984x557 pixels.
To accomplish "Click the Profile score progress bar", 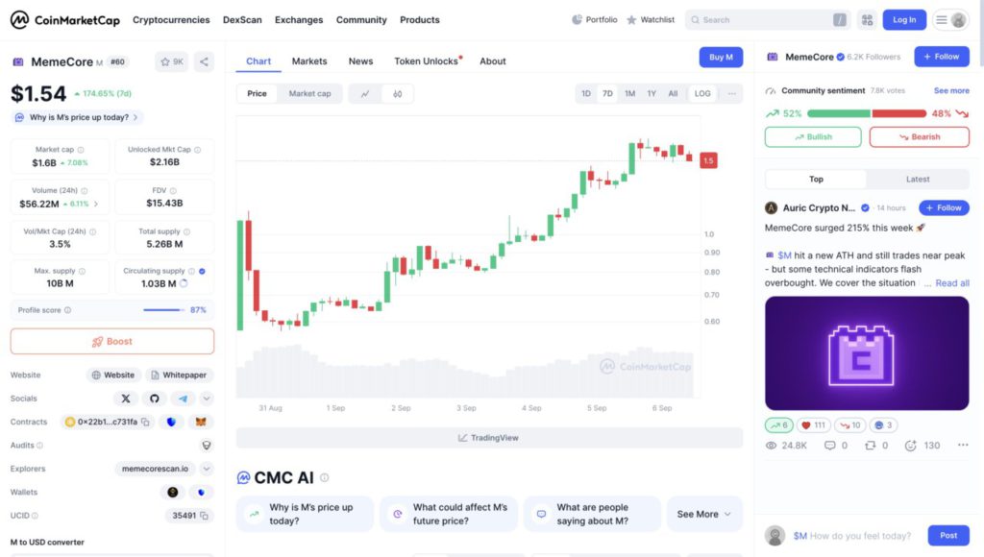I will [x=163, y=310].
